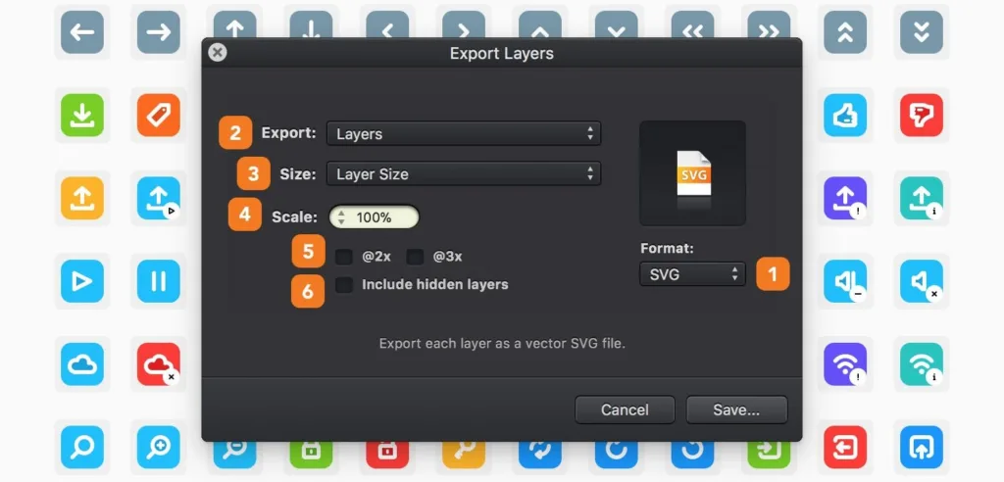Screen dimensions: 1004x482
Task: Click the Cancel button
Action: click(625, 410)
